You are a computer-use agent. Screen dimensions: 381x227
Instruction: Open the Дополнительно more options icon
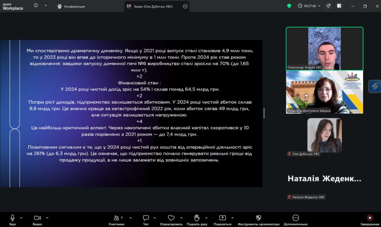click(295, 218)
